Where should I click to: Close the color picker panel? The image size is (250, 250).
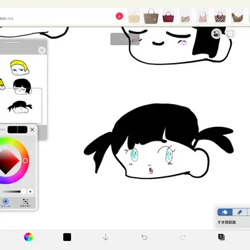(33, 130)
